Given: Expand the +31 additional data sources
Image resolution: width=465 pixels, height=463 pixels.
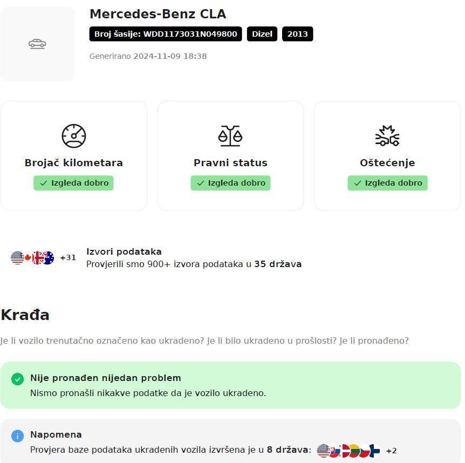Looking at the screenshot, I should tap(68, 258).
